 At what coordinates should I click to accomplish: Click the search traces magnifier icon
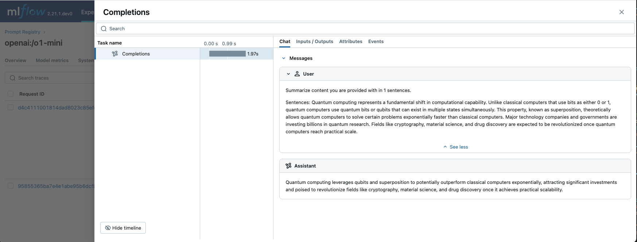click(13, 78)
